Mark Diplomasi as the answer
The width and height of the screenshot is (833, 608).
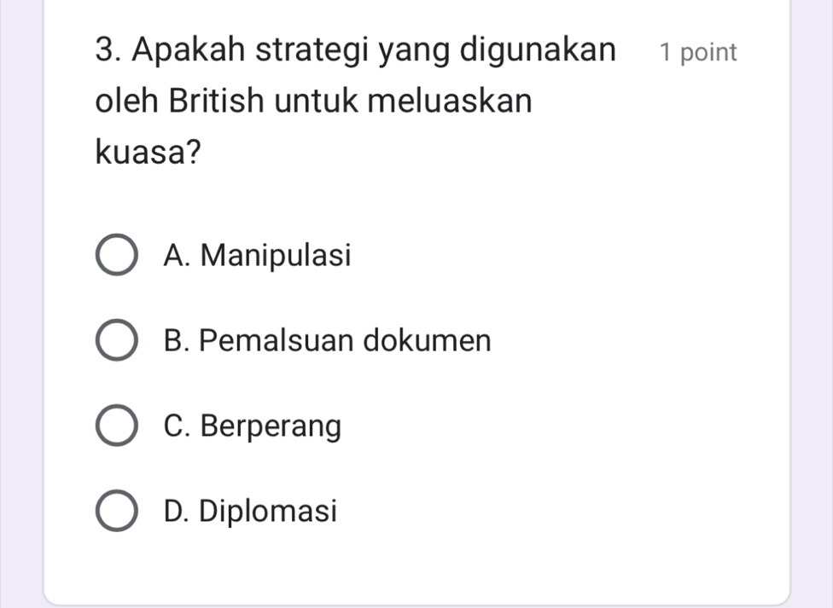pyautogui.click(x=116, y=512)
